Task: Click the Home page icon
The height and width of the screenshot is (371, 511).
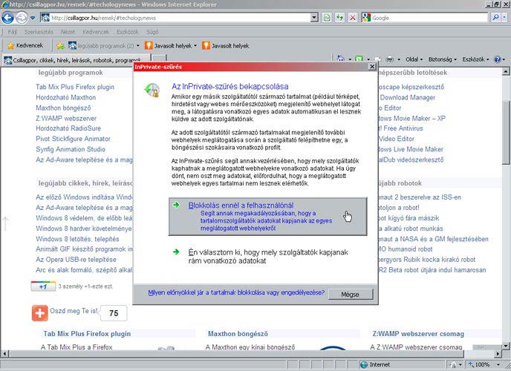Action: tap(341, 59)
